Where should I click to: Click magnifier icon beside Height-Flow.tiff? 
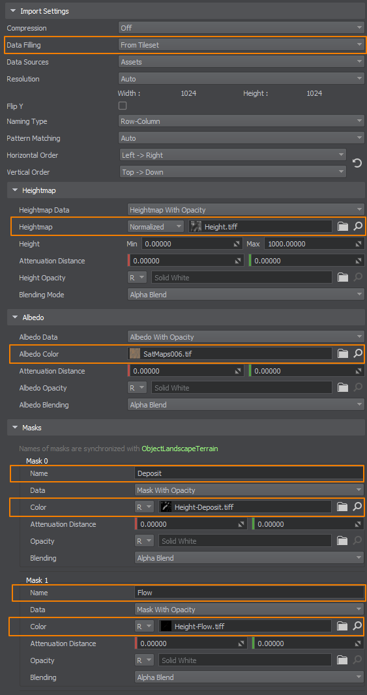(x=357, y=626)
